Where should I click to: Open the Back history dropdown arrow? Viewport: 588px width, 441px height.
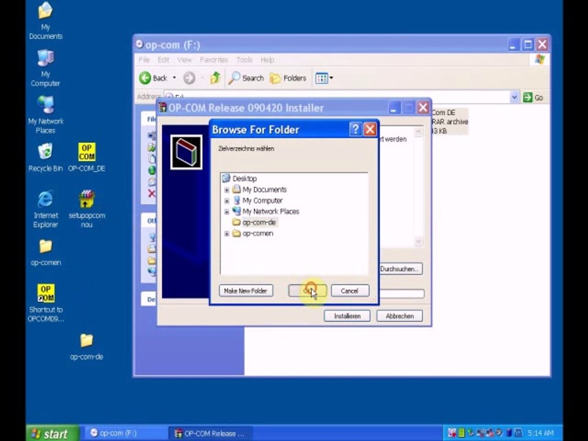174,78
